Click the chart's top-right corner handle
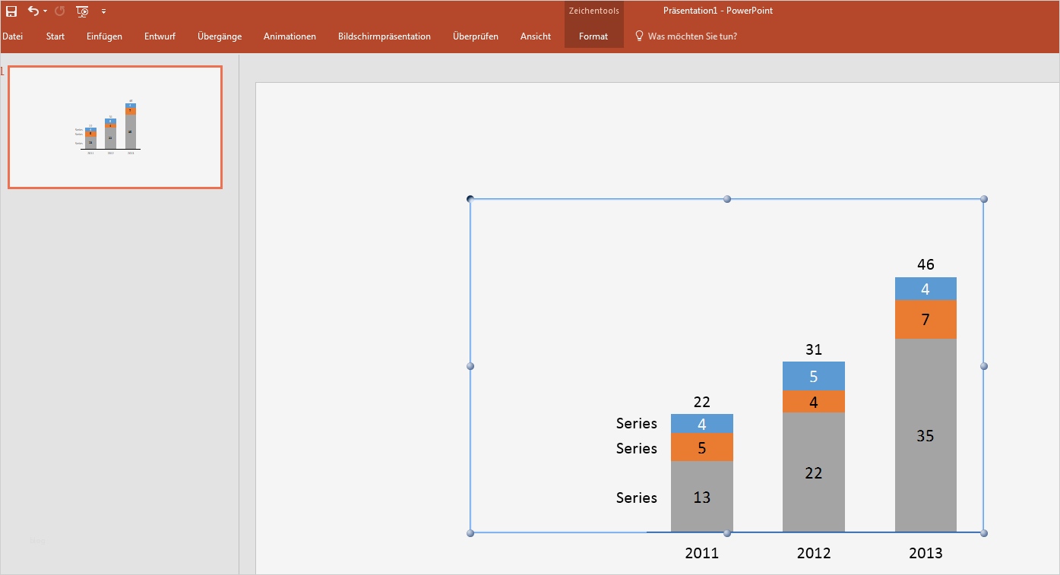 (x=984, y=199)
